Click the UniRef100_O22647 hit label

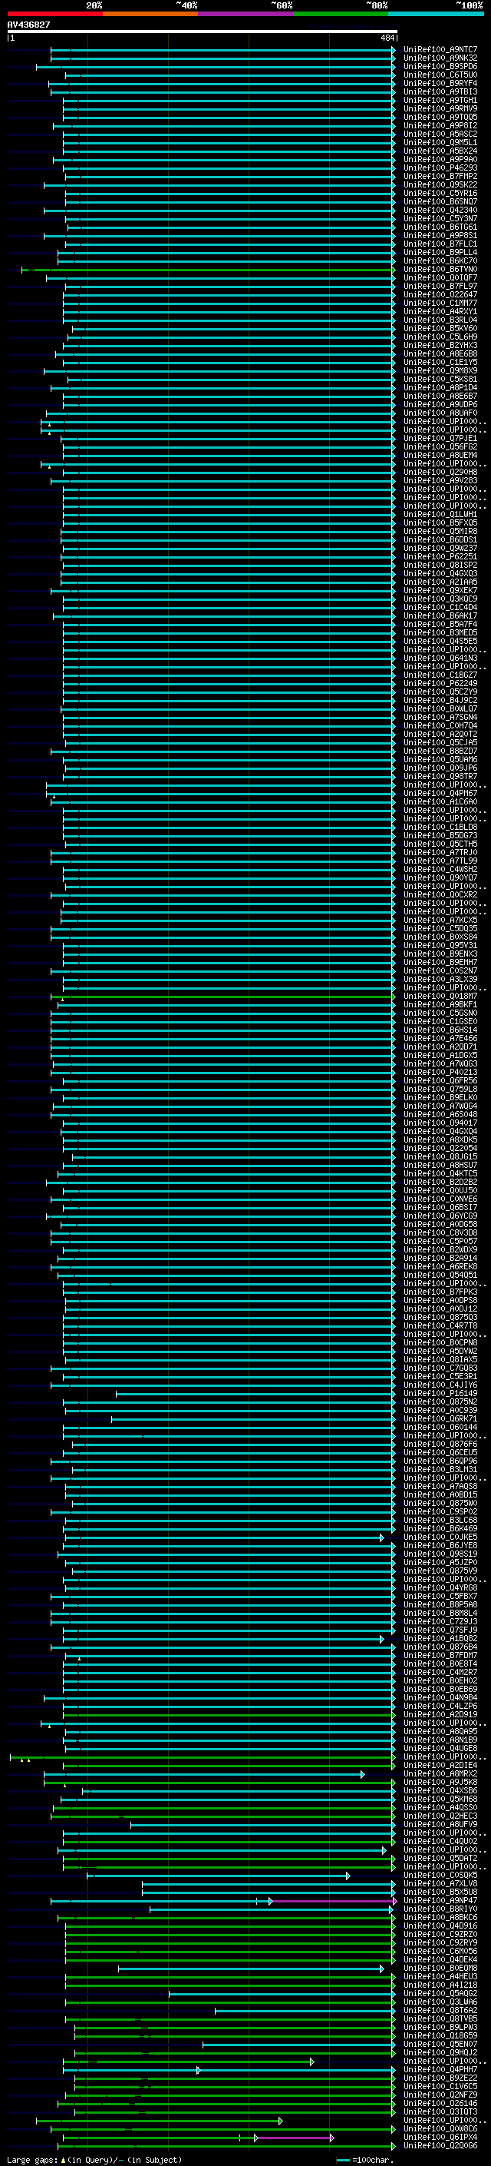pos(440,294)
